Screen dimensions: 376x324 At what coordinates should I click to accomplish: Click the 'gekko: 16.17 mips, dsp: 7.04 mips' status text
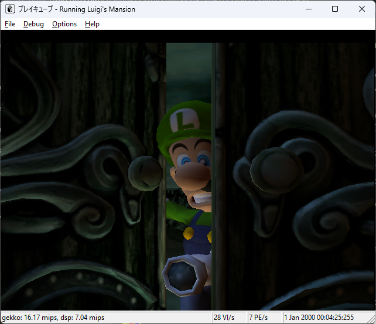[53, 318]
